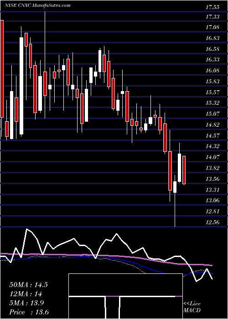
Task: Click the 15.83 price axis label
Action: coord(212,82)
